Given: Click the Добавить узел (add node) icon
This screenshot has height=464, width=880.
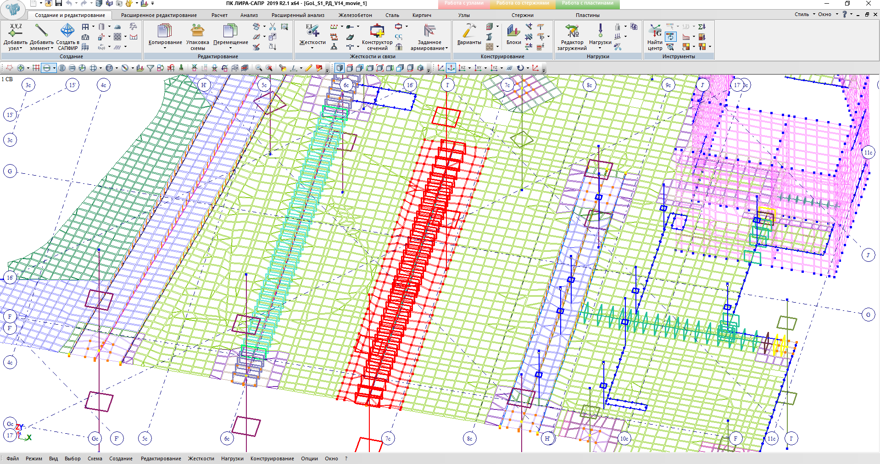Looking at the screenshot, I should coord(16,31).
